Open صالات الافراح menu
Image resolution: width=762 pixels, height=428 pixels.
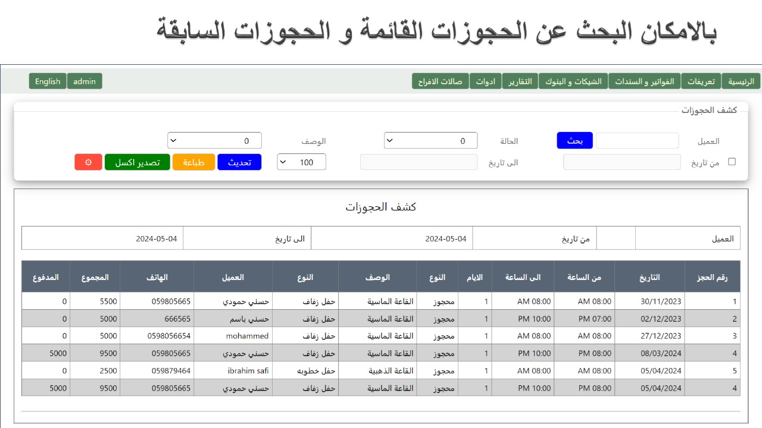(x=441, y=81)
